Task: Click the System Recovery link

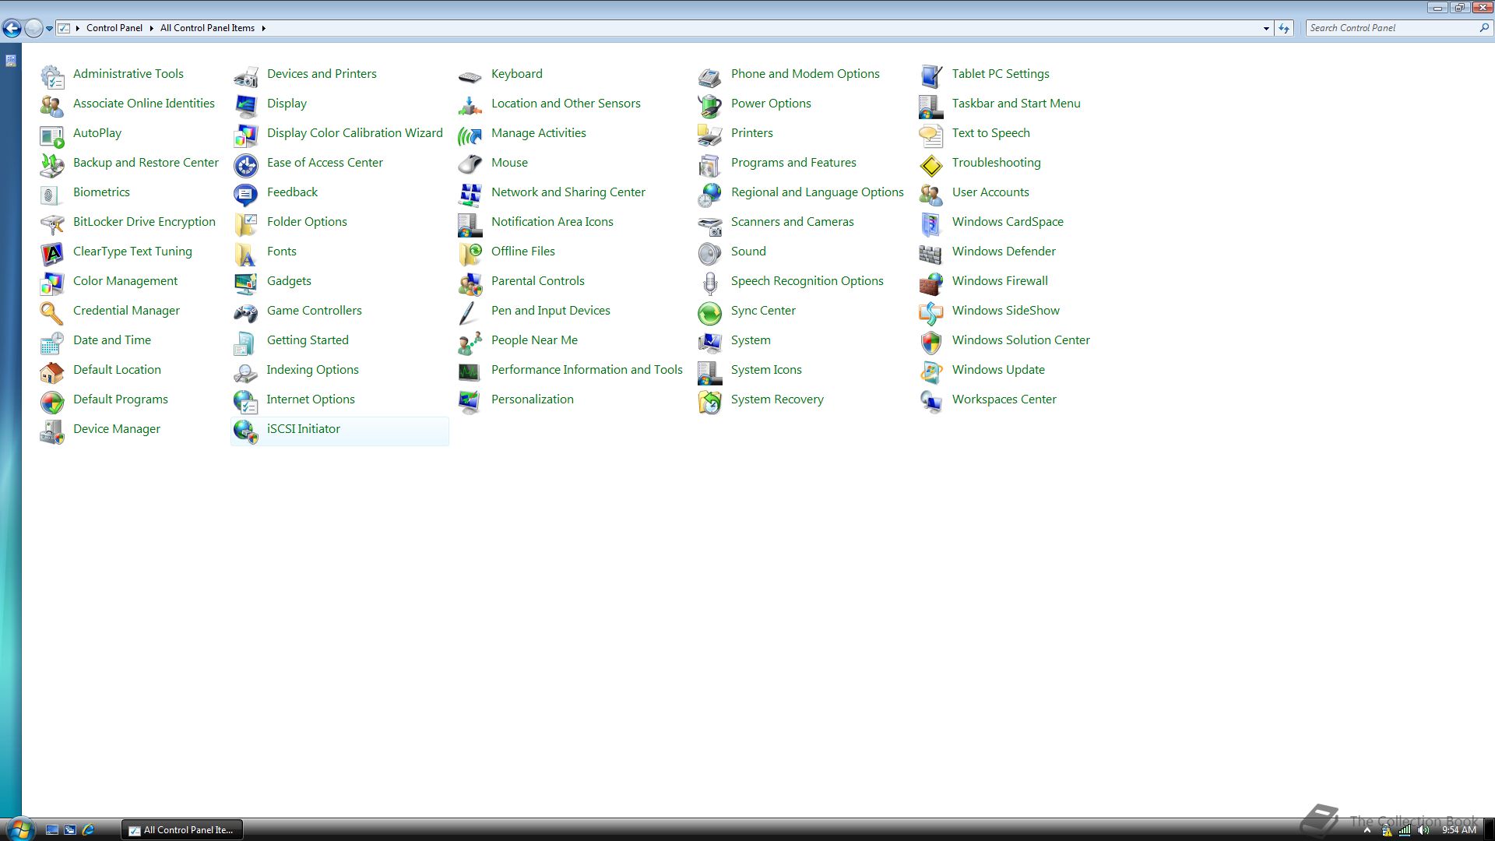Action: pyautogui.click(x=777, y=399)
